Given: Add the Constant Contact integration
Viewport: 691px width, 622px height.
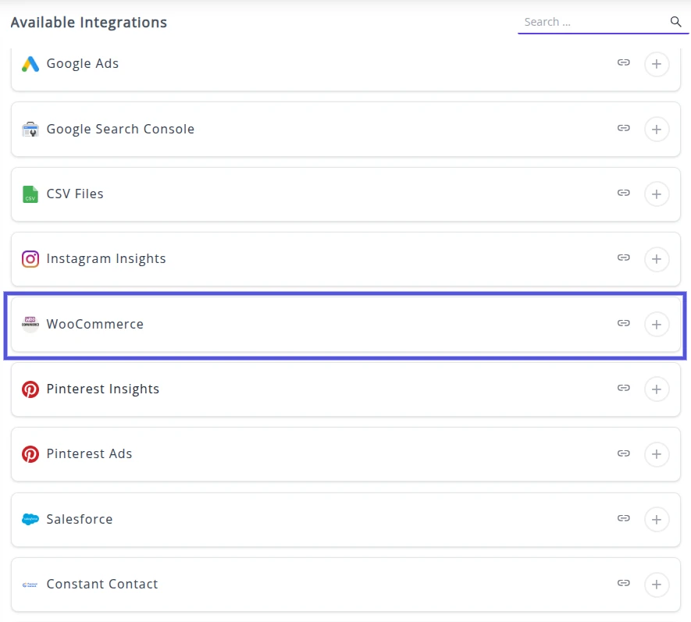Looking at the screenshot, I should (x=657, y=584).
